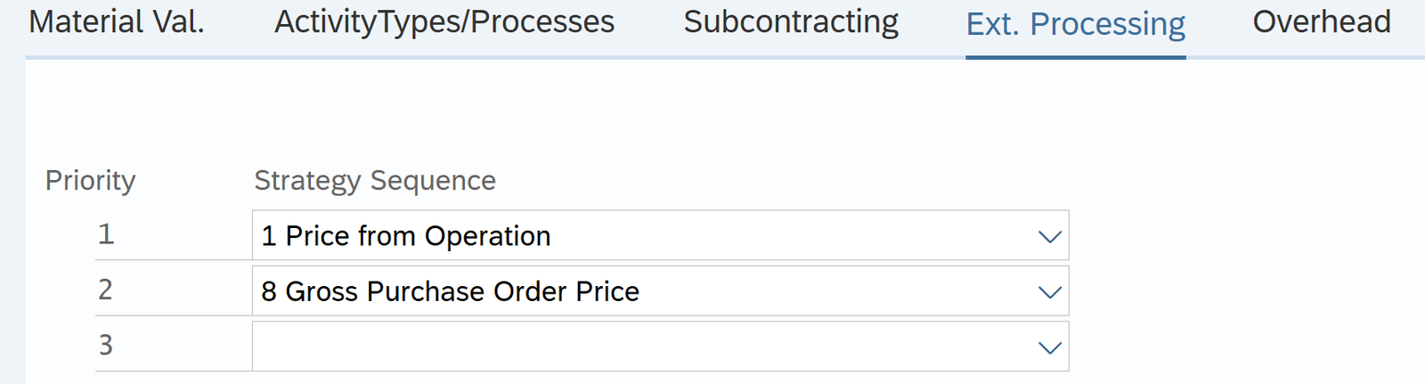Viewport: 1425px width, 384px height.
Task: Go to the Subcontracting tab
Action: tap(791, 21)
